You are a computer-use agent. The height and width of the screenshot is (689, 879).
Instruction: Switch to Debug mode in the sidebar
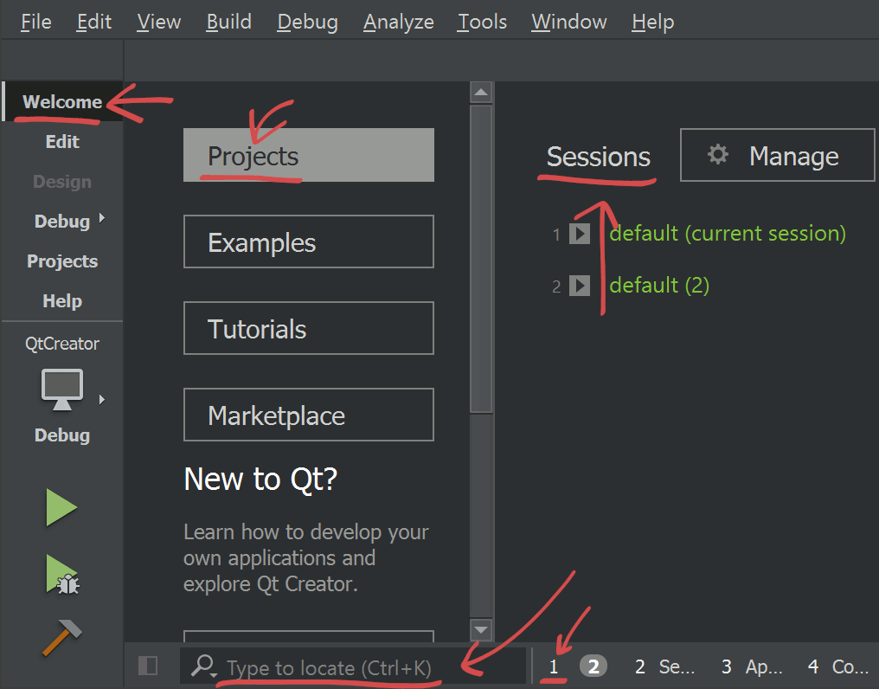[x=62, y=221]
